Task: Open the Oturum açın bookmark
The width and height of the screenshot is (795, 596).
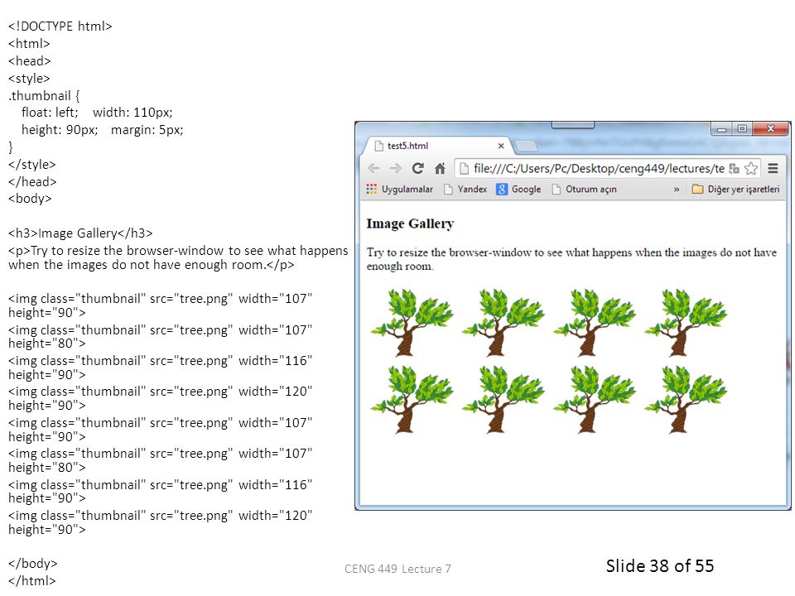Action: (x=584, y=189)
